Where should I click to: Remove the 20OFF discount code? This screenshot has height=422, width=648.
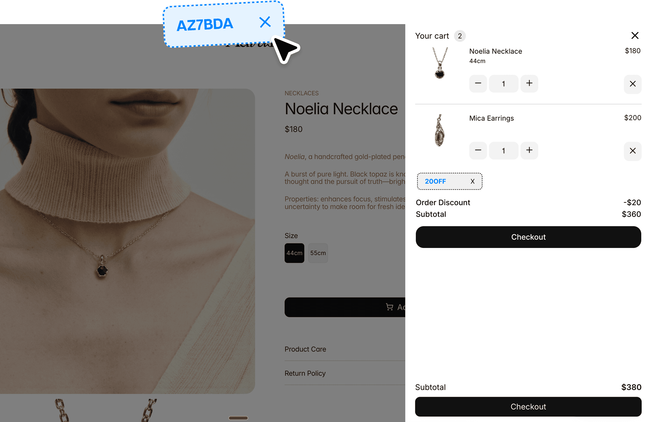[x=472, y=181]
